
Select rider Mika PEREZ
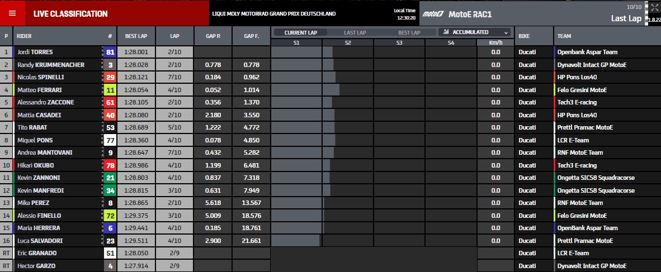(x=34, y=203)
